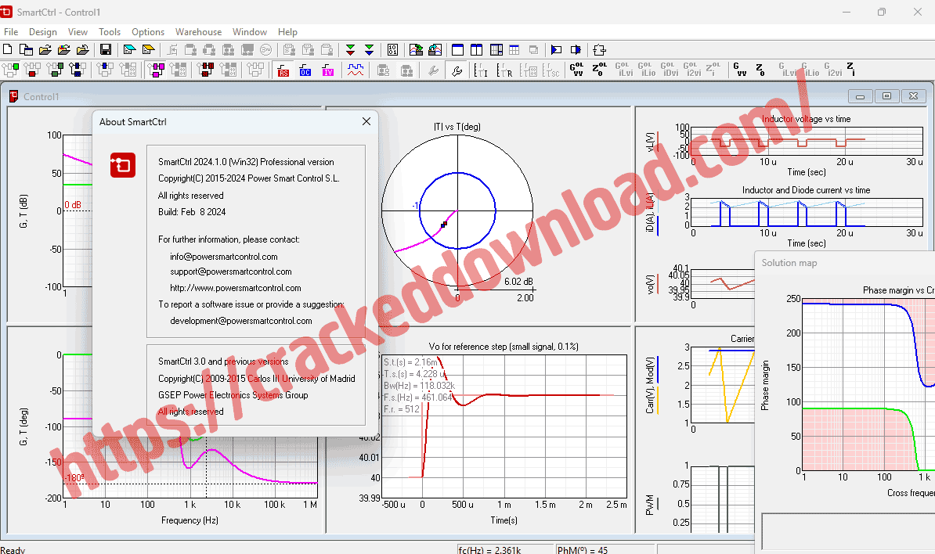
Task: Click the active black wrench icon
Action: [457, 71]
